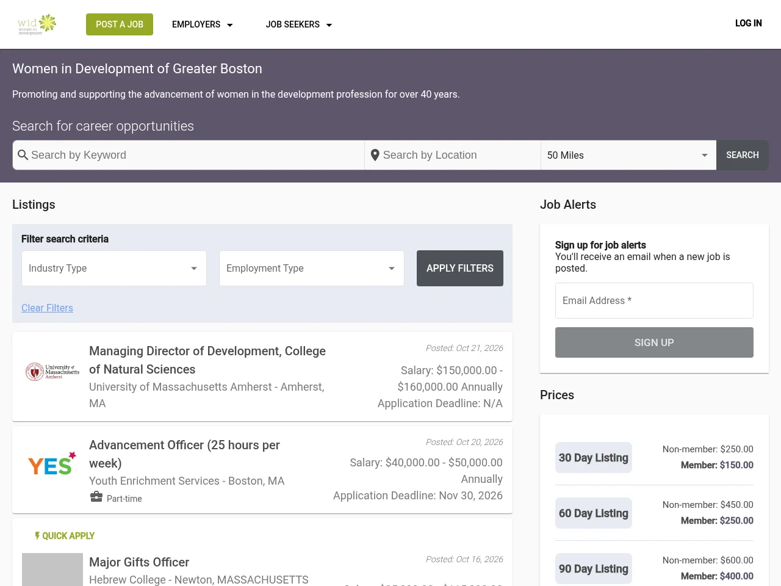This screenshot has height=586, width=781.
Task: Focus the Search by Location field
Action: click(453, 155)
